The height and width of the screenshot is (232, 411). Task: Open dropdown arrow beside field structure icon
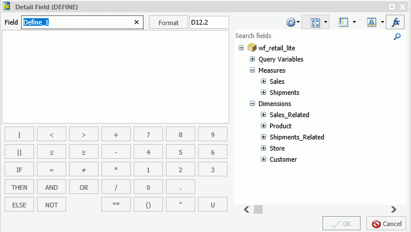325,22
